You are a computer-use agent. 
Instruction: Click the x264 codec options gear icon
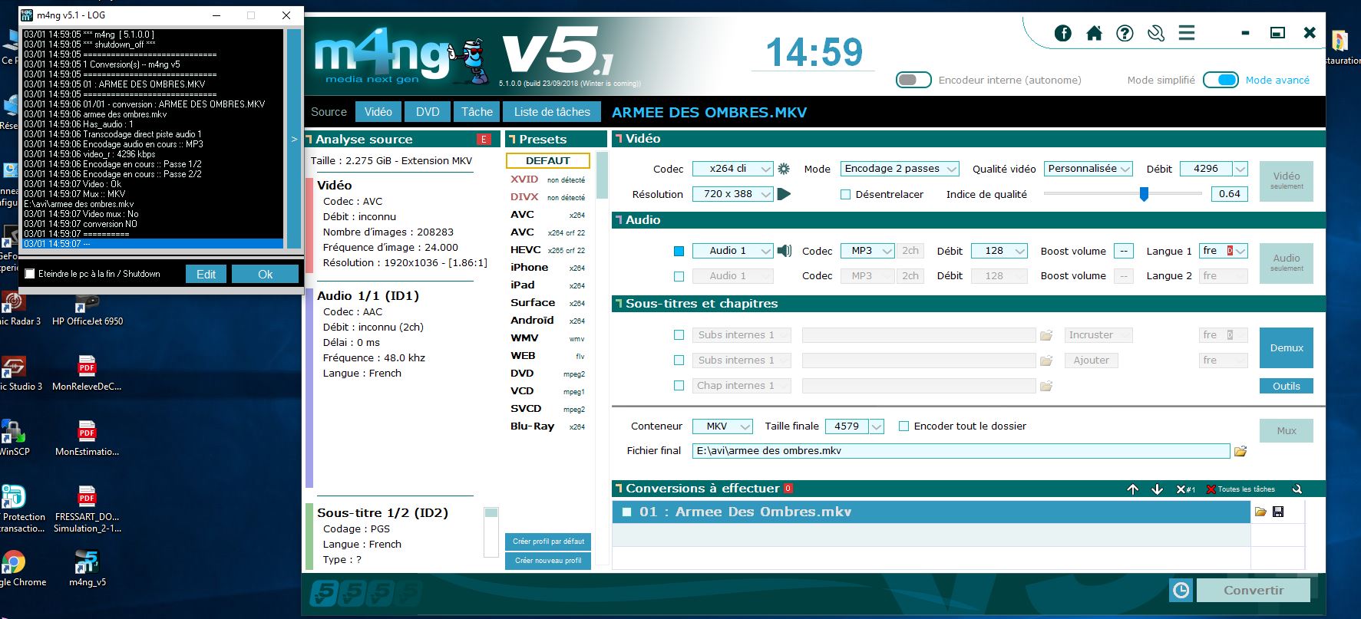click(x=784, y=169)
